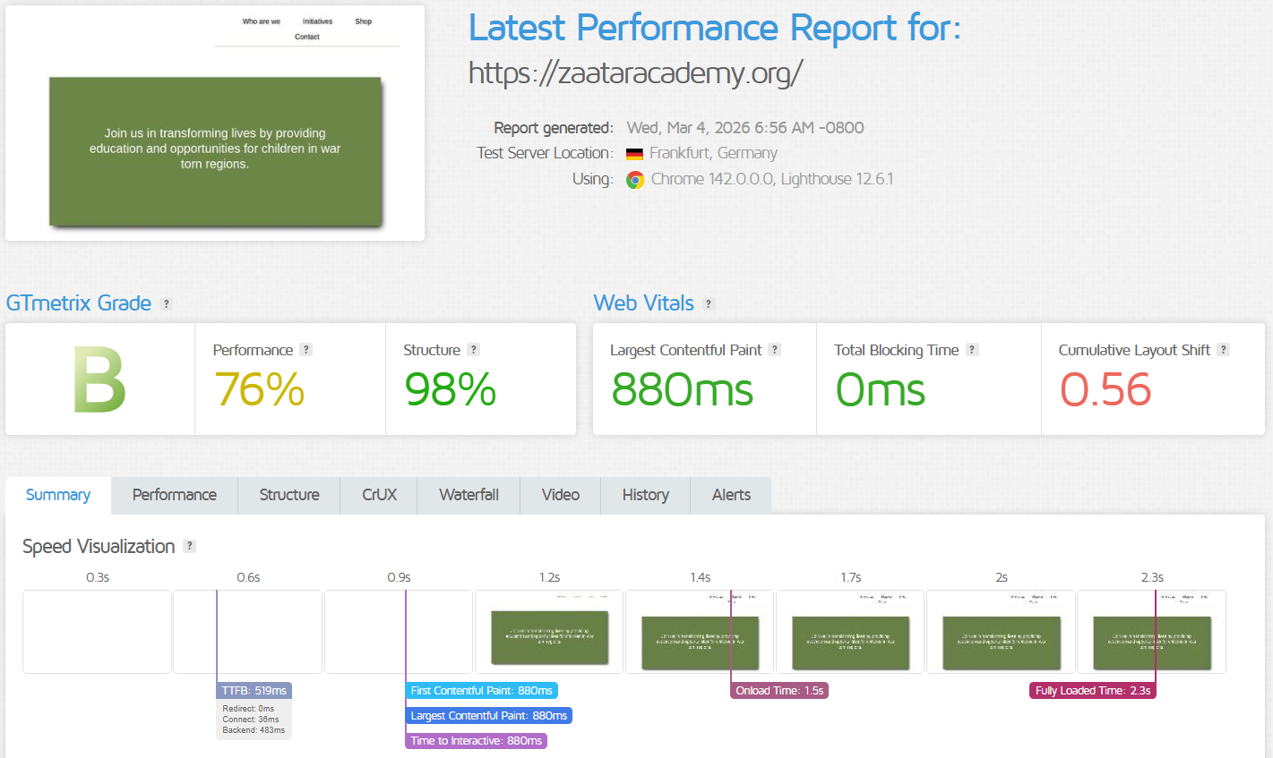Screen dimensions: 1273x758
Task: Click the TTFB: 519ms marker
Action: pos(254,691)
